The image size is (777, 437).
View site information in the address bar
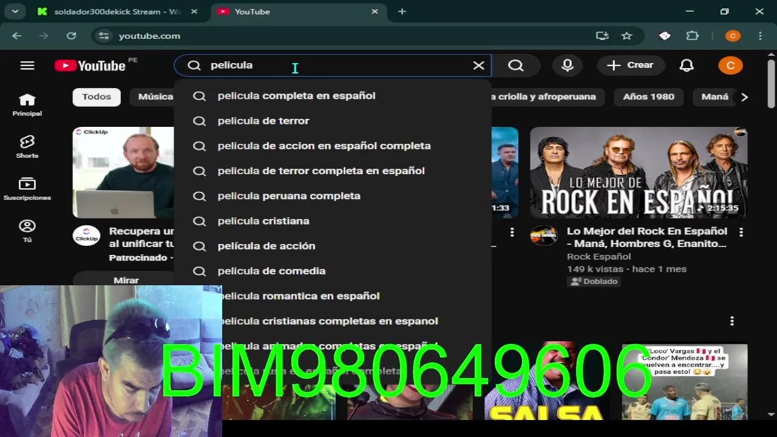click(x=104, y=36)
